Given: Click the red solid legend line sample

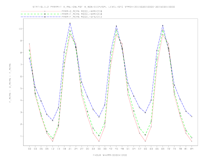Looking at the screenshot, I should pos(41,11).
